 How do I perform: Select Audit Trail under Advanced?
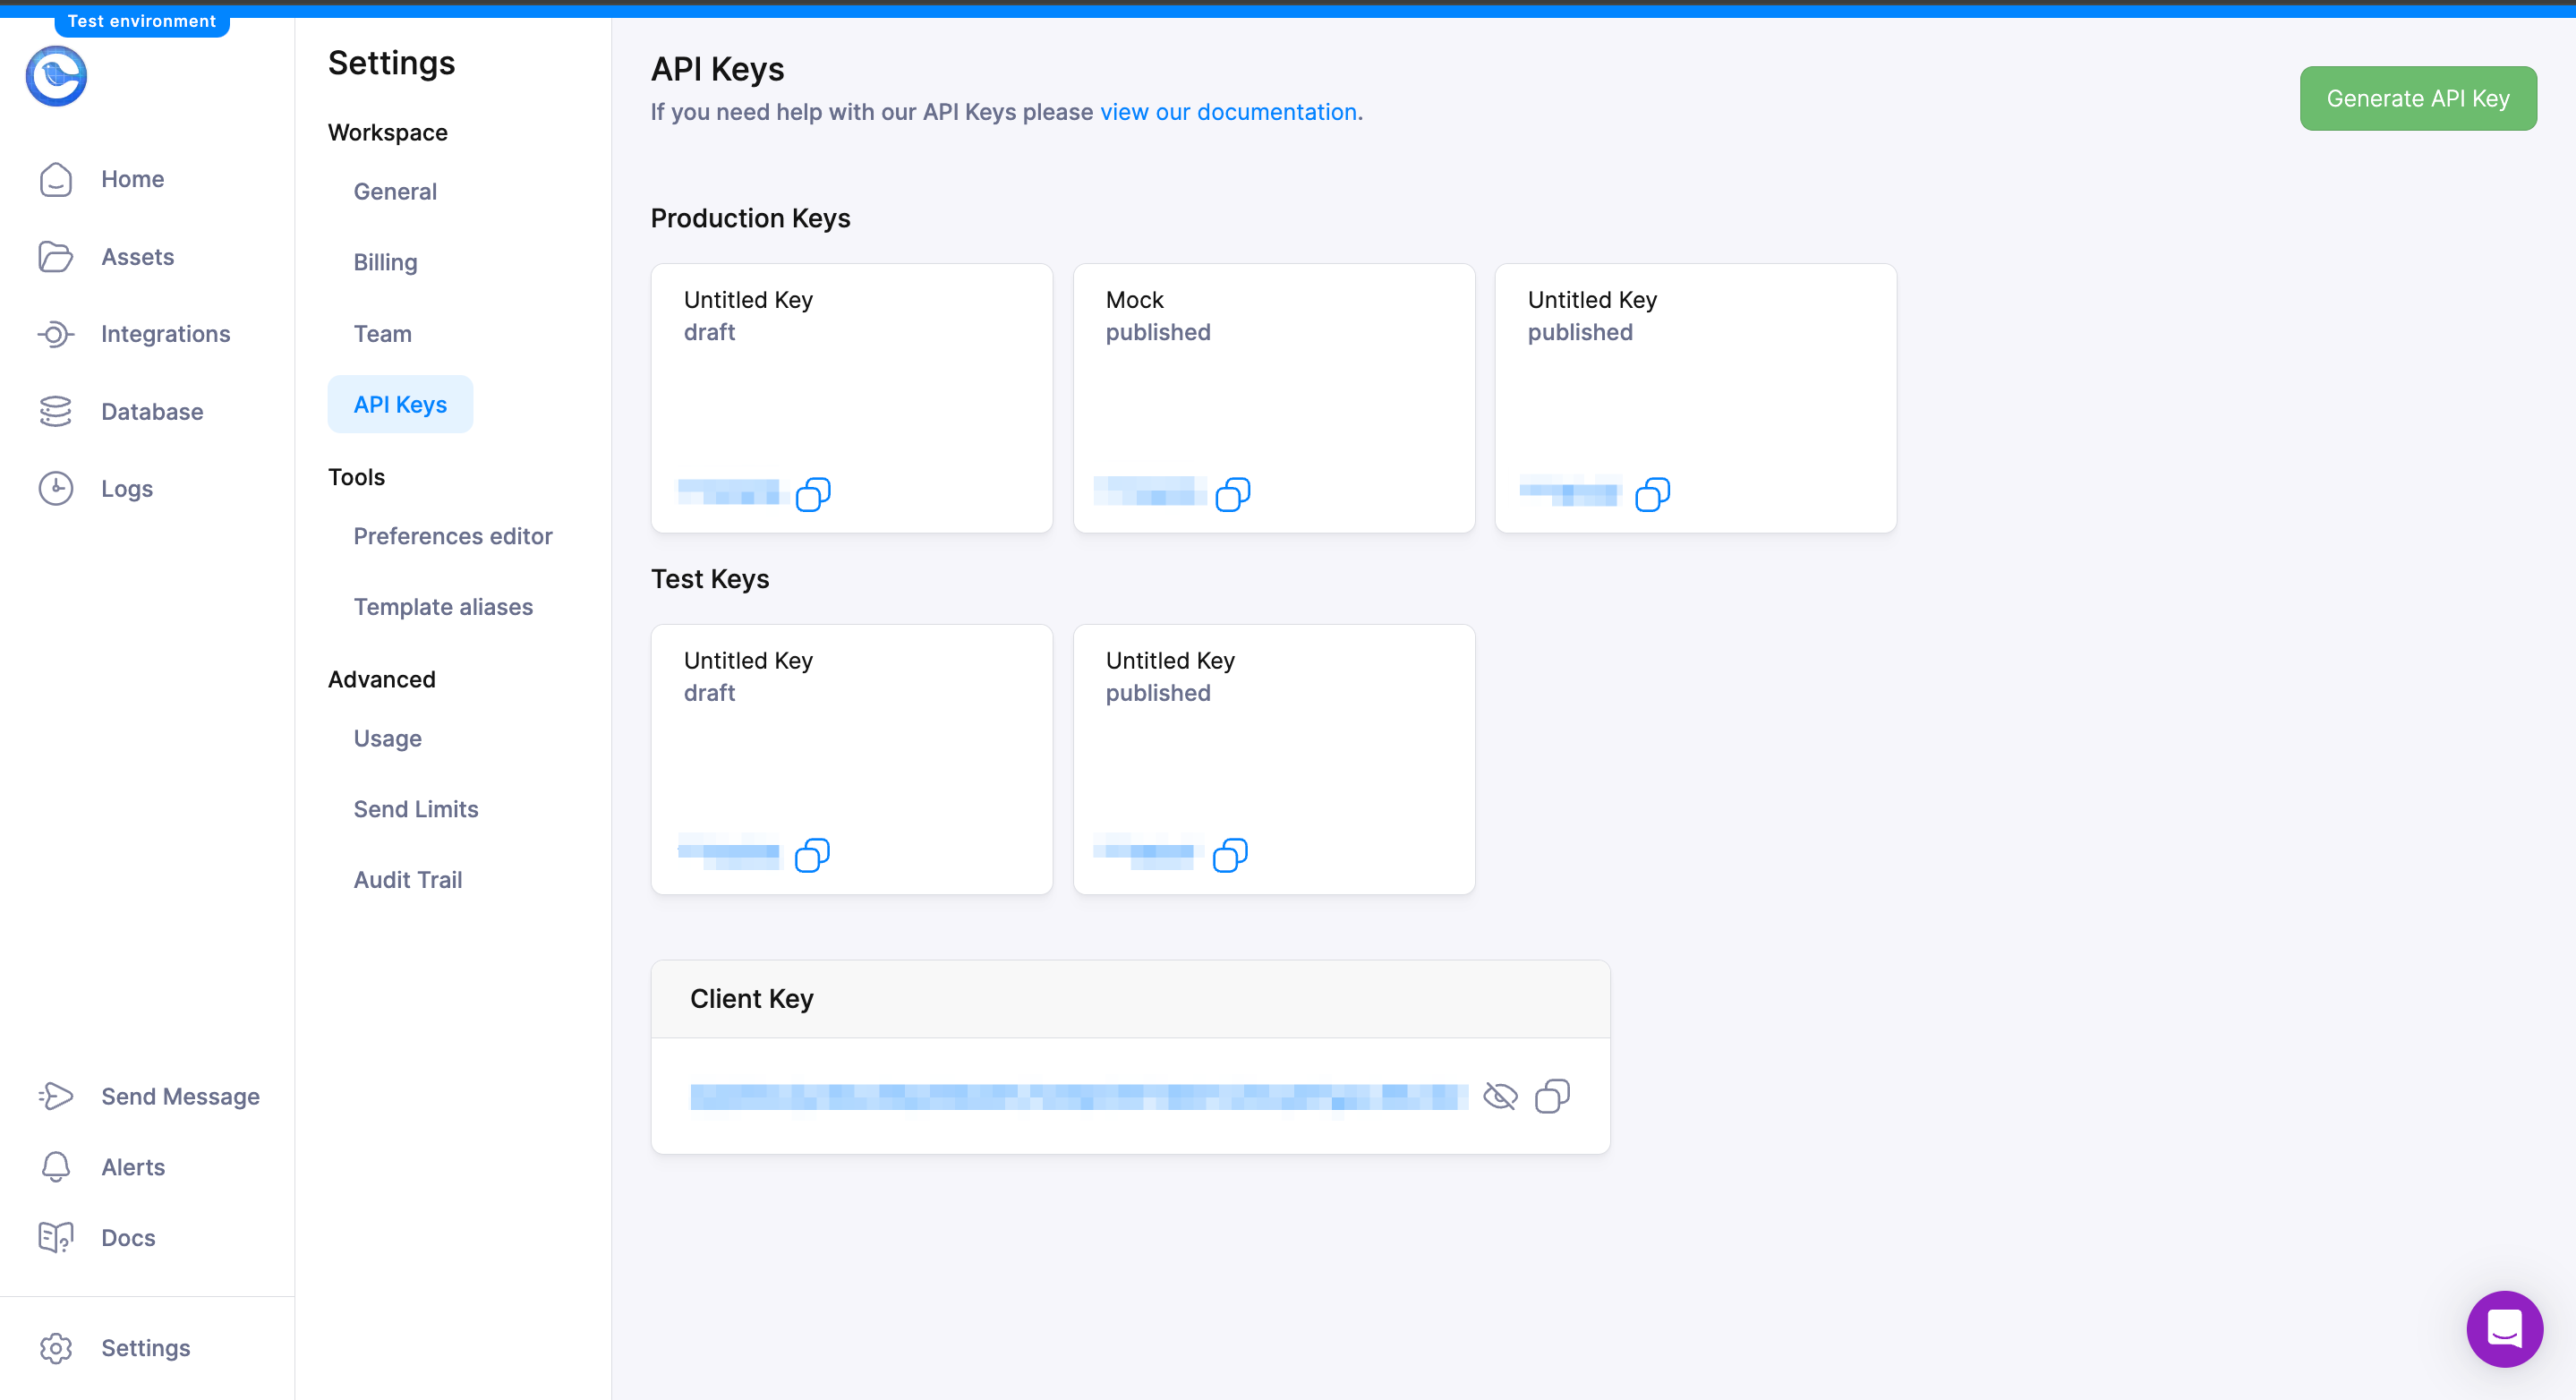(407, 879)
